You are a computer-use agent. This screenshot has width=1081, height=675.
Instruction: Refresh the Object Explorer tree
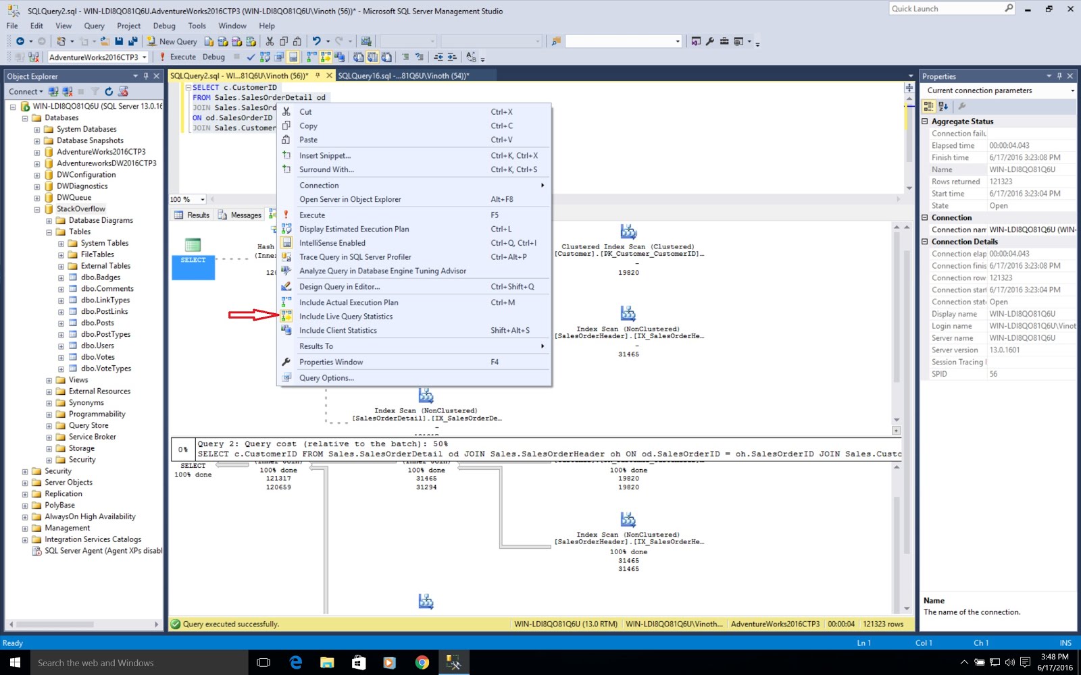[x=109, y=91]
